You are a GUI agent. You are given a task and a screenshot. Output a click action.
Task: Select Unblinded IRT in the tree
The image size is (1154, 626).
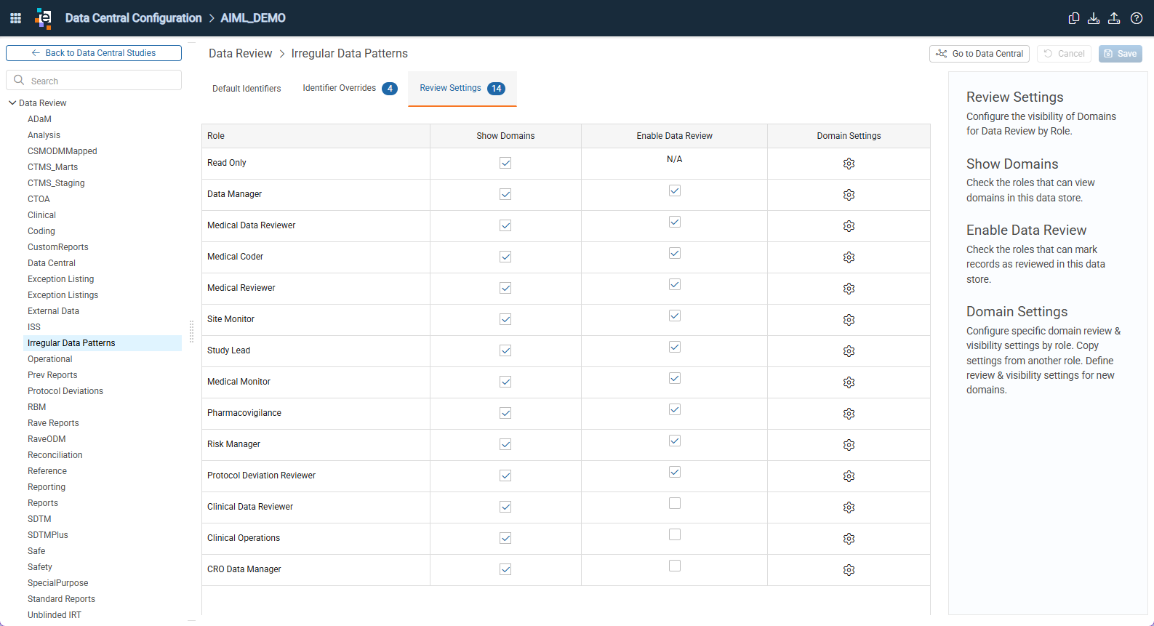tap(55, 615)
